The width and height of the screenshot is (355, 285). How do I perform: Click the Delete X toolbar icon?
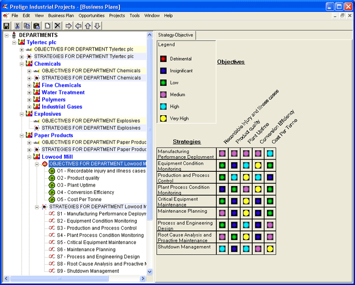pos(58,26)
